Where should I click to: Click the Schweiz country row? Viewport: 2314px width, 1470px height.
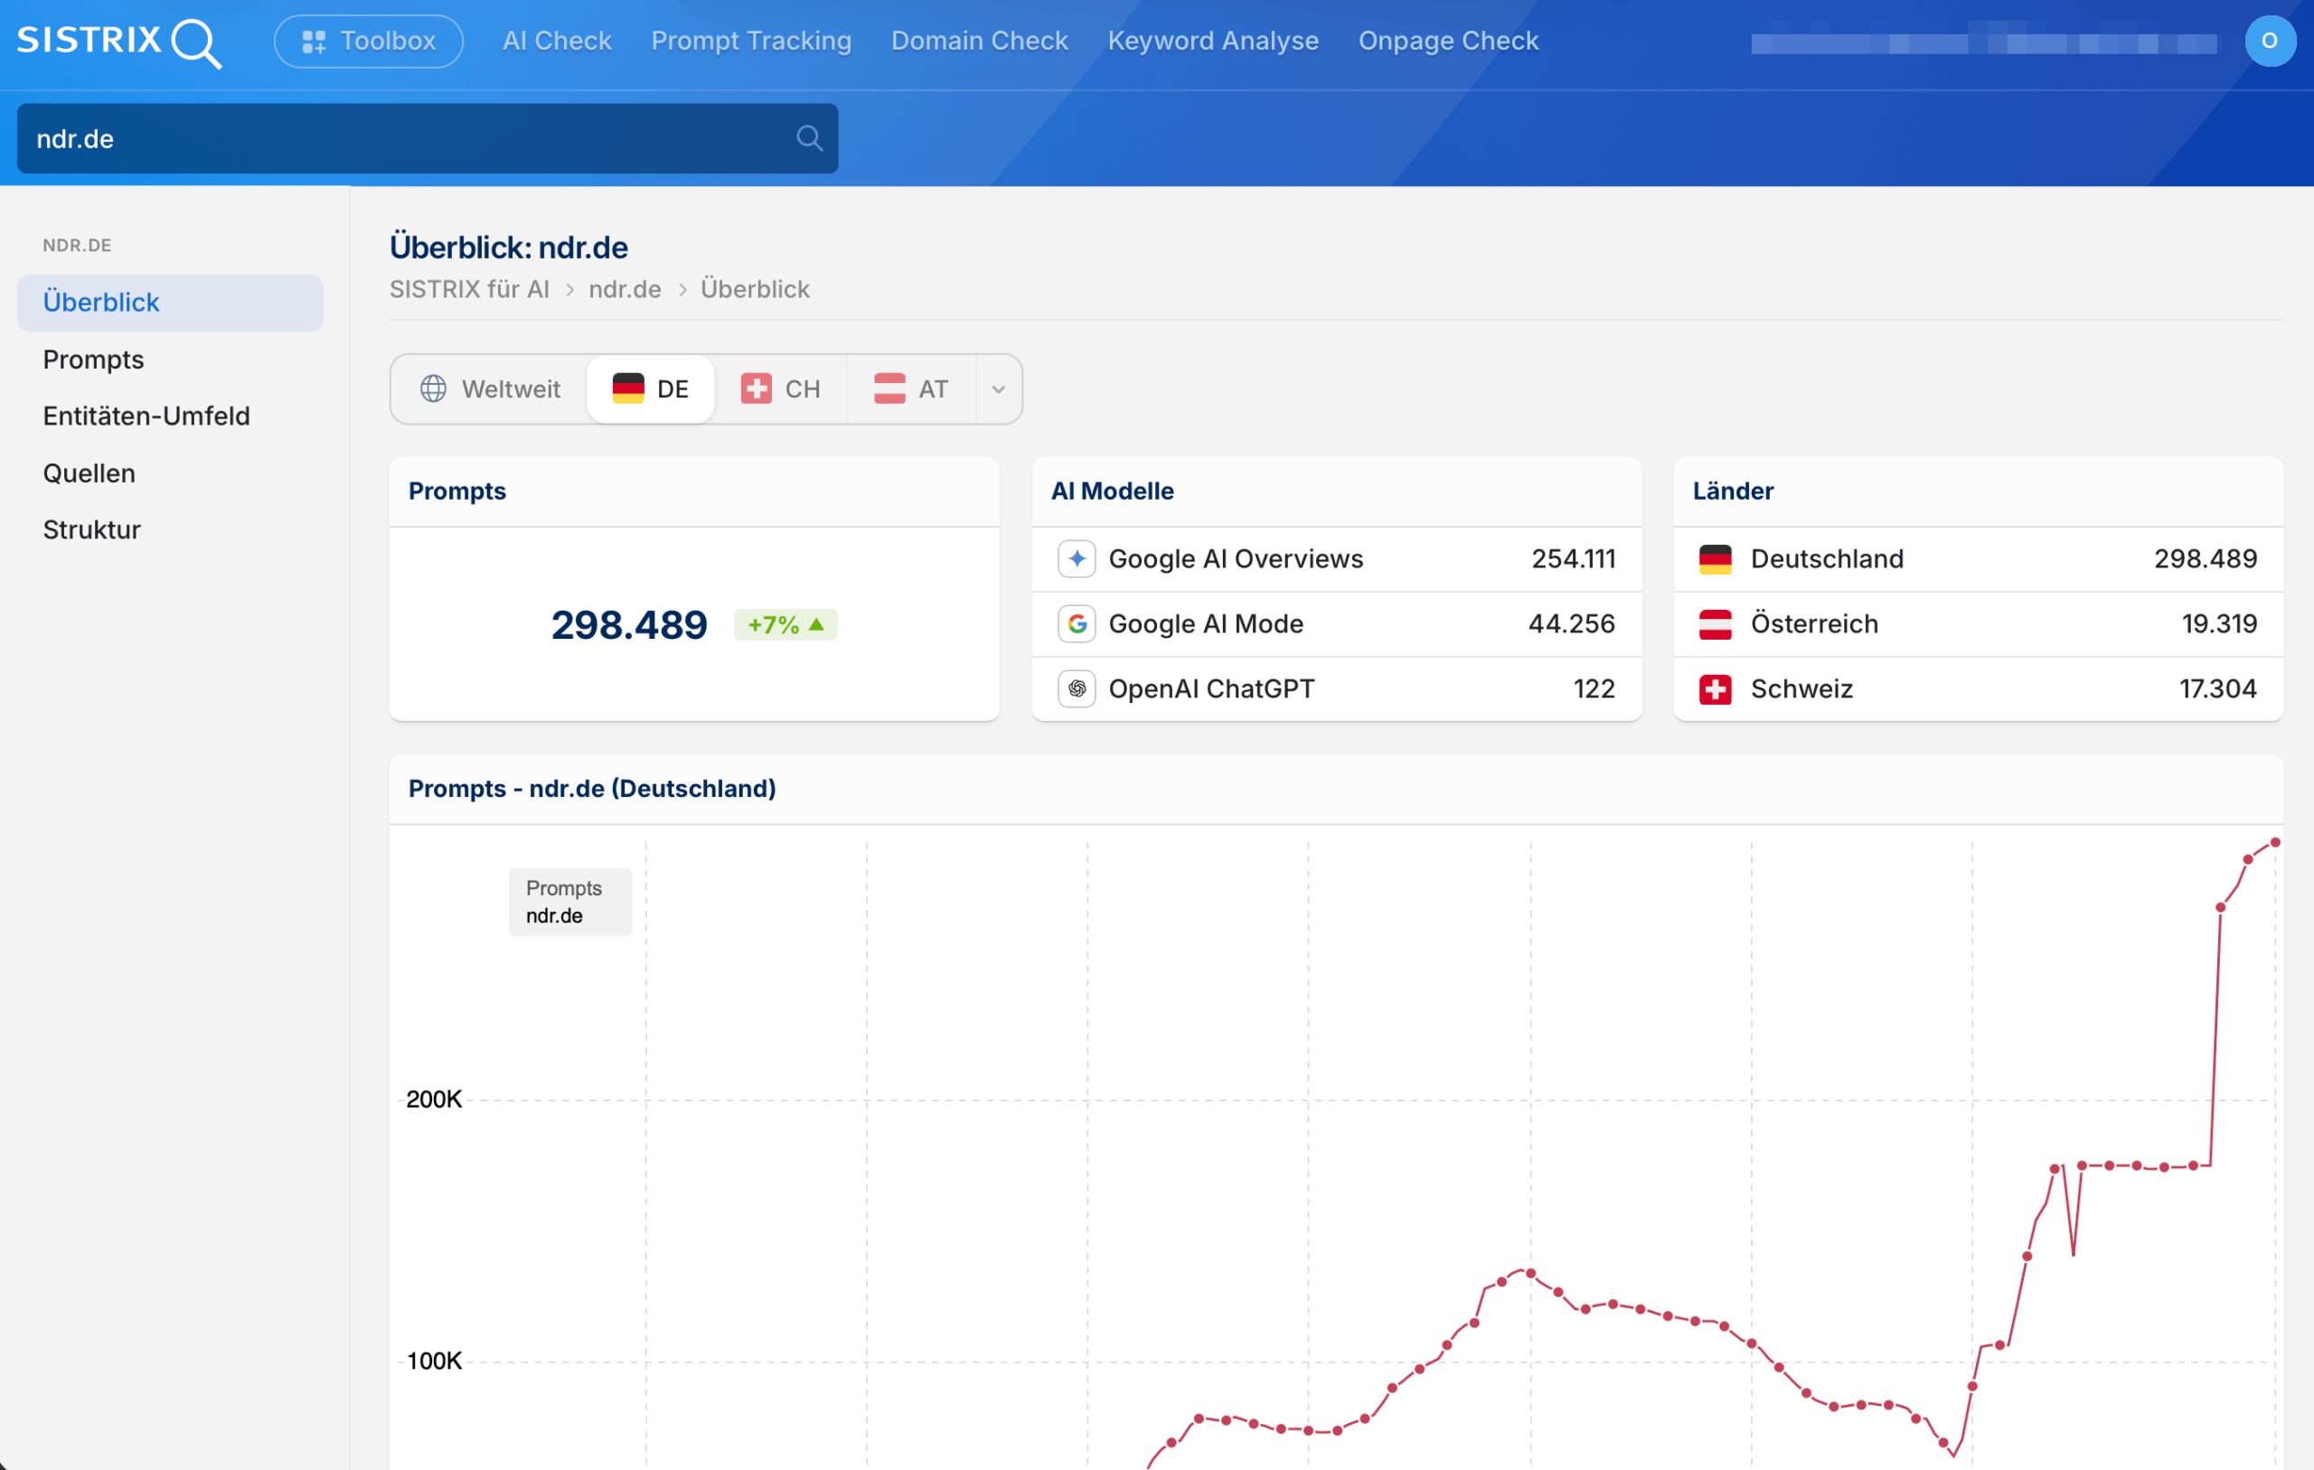click(1979, 688)
